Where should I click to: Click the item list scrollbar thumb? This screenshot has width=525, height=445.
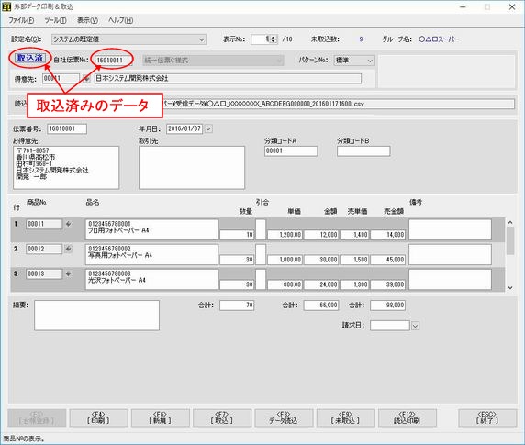tap(510, 241)
